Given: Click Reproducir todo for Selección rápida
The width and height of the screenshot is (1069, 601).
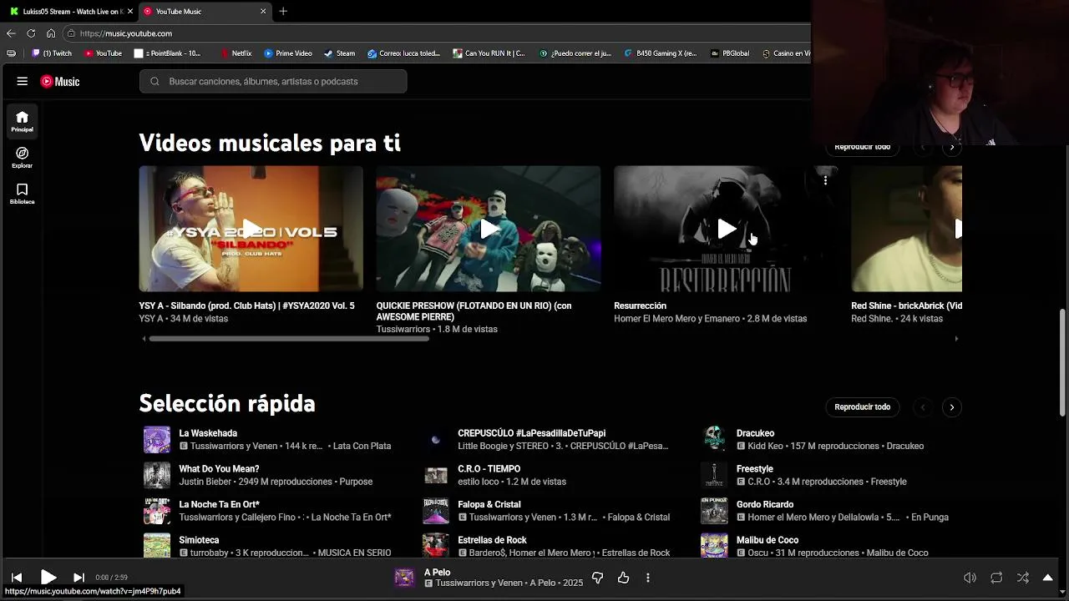Looking at the screenshot, I should [862, 407].
